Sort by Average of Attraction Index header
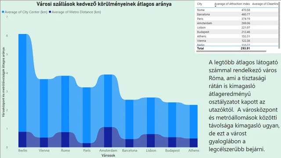This screenshot has width=281, height=158. click(232, 4)
